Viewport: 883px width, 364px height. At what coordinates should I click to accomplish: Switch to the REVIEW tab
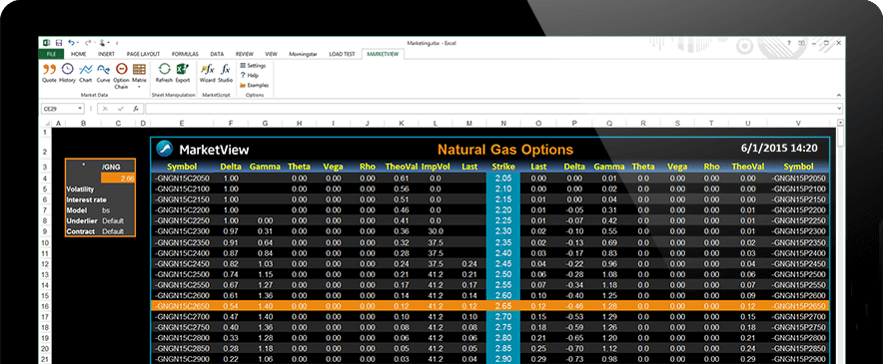click(x=245, y=54)
